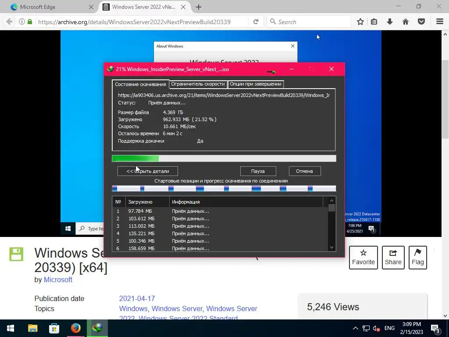
Task: Show hidden system tray icons
Action: (x=355, y=328)
